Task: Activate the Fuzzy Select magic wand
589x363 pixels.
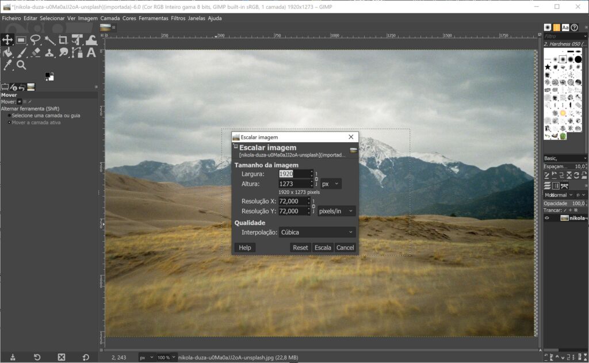Action: coord(49,40)
